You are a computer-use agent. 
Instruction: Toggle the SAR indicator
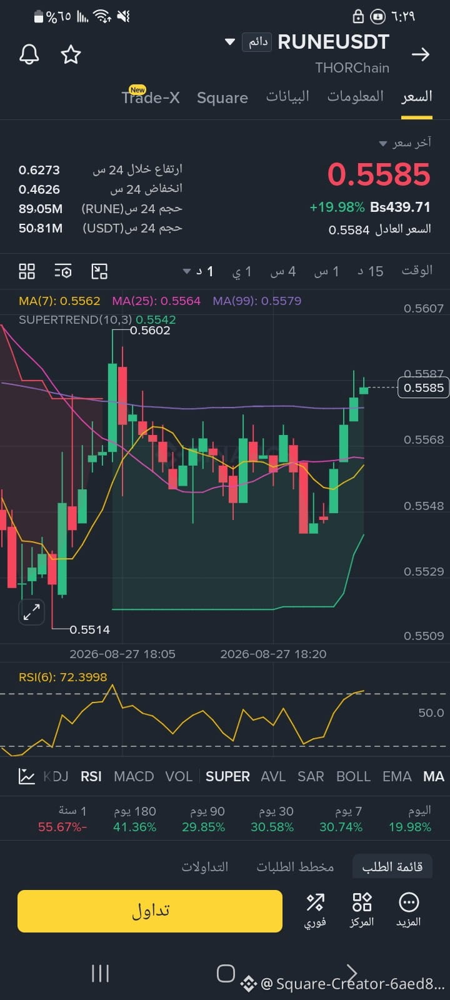[311, 776]
